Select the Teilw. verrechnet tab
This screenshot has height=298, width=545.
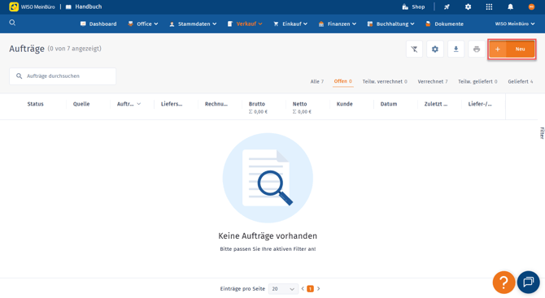click(385, 81)
